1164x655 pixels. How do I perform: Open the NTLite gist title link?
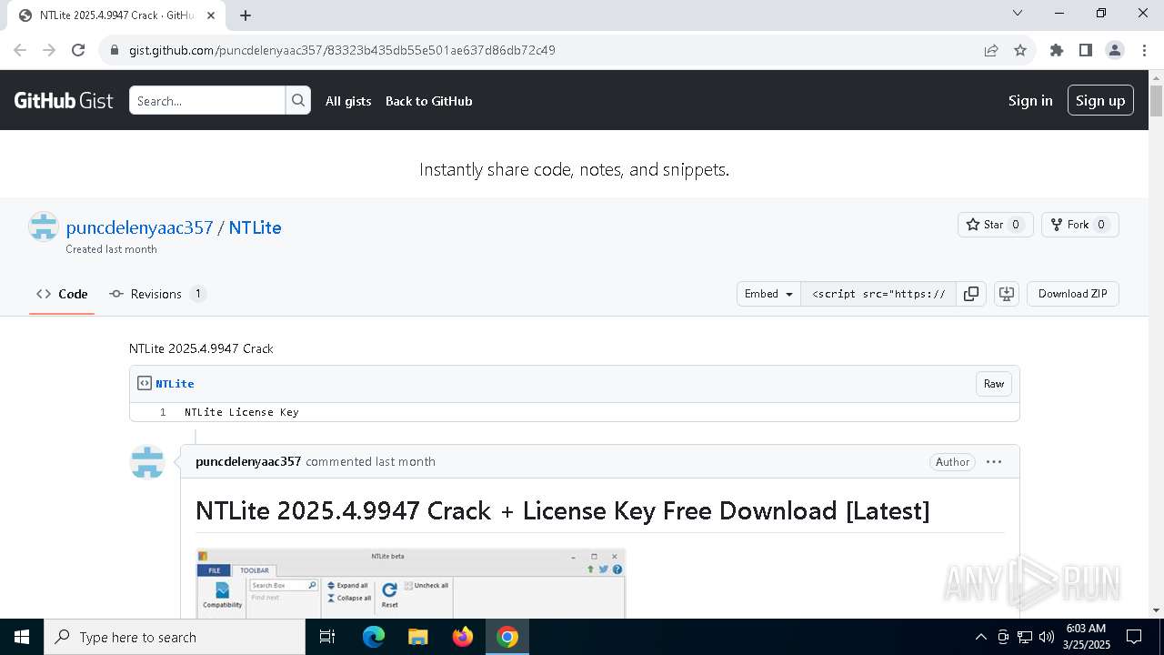[255, 227]
